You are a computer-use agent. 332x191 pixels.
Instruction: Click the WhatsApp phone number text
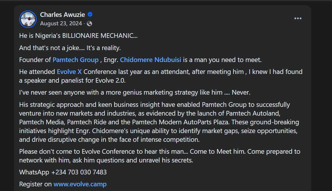point(79,172)
